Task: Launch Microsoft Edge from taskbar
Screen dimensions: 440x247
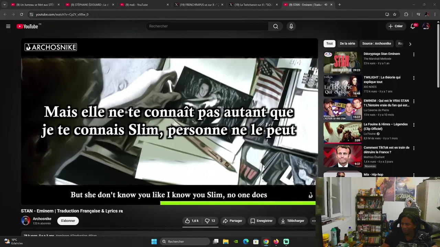Action: tap(246, 242)
